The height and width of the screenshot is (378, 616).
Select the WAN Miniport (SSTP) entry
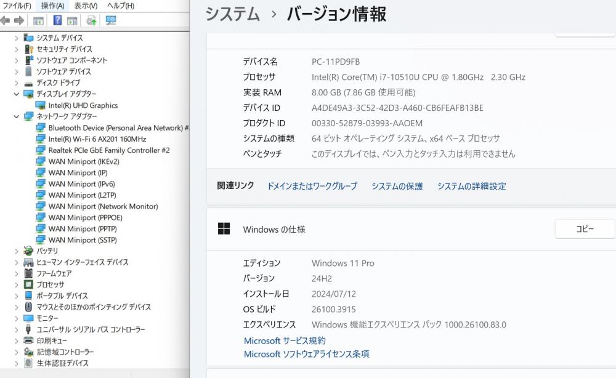(x=83, y=240)
